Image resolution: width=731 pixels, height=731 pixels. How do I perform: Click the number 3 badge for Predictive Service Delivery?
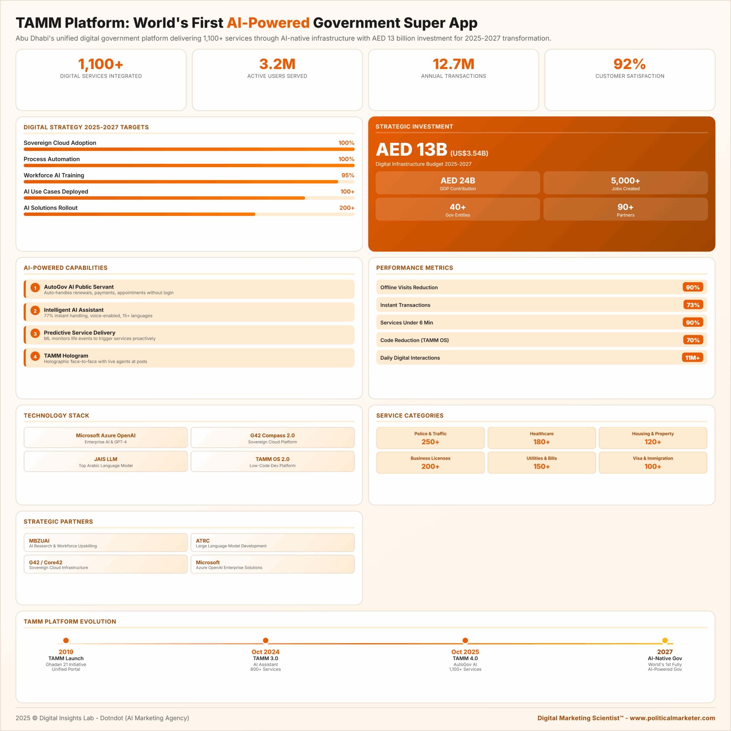coord(35,334)
